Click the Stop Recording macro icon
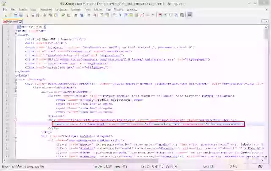Image resolution: width=271 pixels, height=171 pixels. click(166, 15)
